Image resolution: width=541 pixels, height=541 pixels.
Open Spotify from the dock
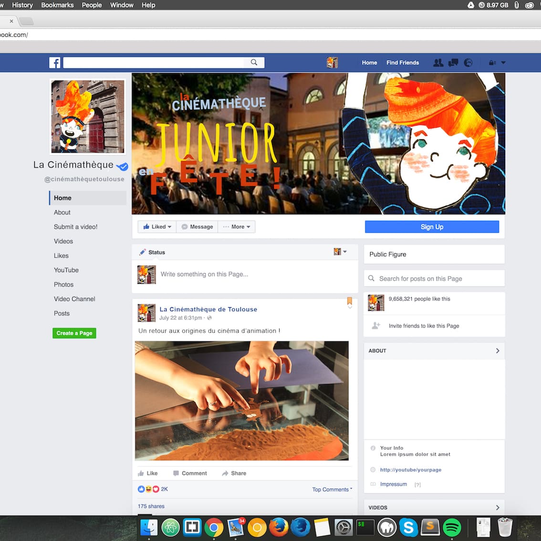(x=452, y=527)
